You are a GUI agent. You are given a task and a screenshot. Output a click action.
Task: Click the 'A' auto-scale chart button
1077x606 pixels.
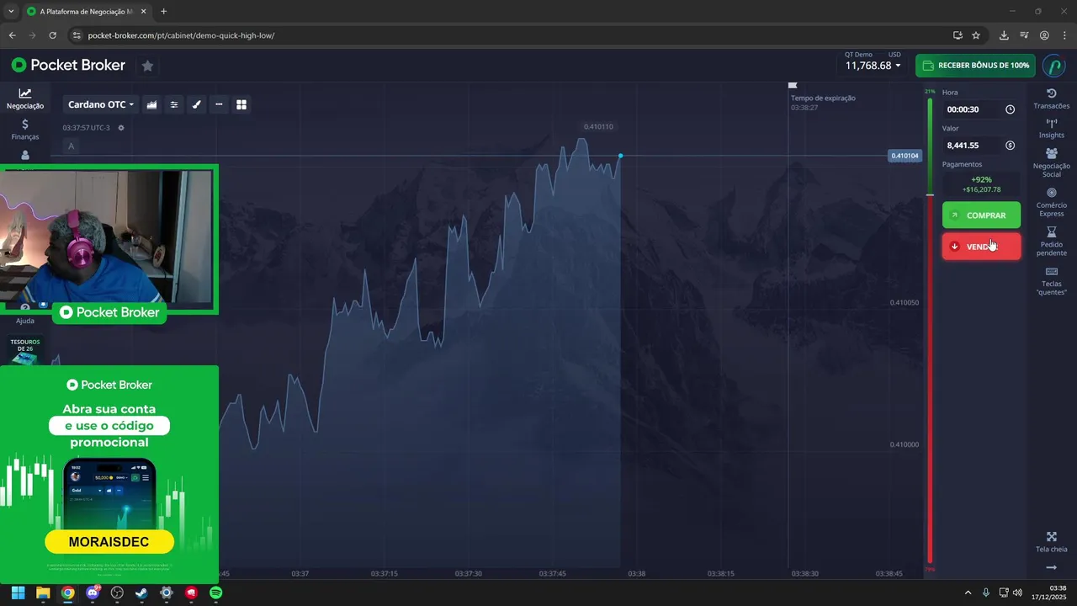click(x=71, y=146)
